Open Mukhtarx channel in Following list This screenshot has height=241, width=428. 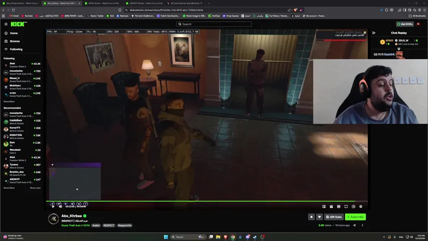22,87
